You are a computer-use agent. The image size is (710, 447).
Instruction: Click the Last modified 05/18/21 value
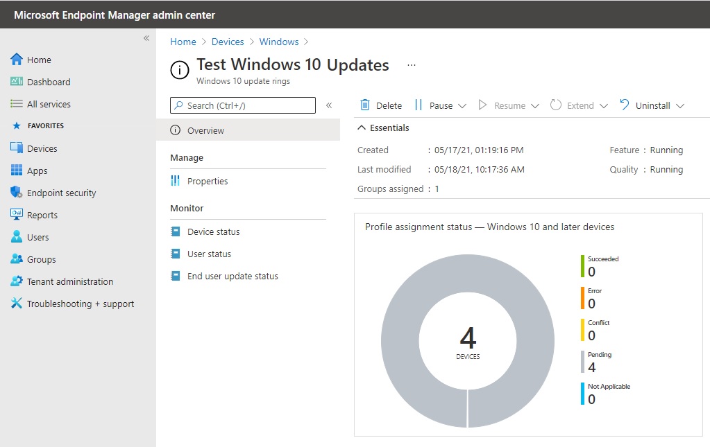[480, 170]
